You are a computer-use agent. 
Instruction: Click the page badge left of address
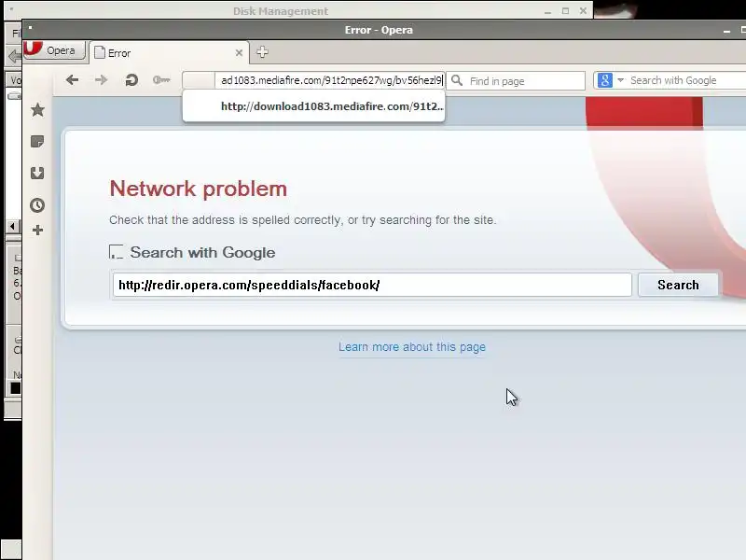point(199,80)
